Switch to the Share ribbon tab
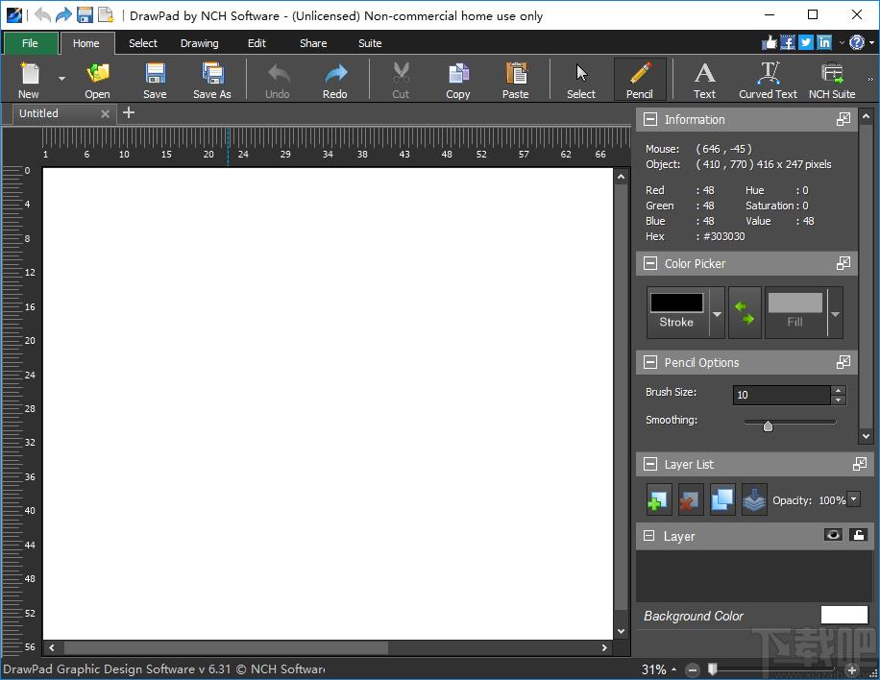The height and width of the screenshot is (680, 880). tap(313, 43)
